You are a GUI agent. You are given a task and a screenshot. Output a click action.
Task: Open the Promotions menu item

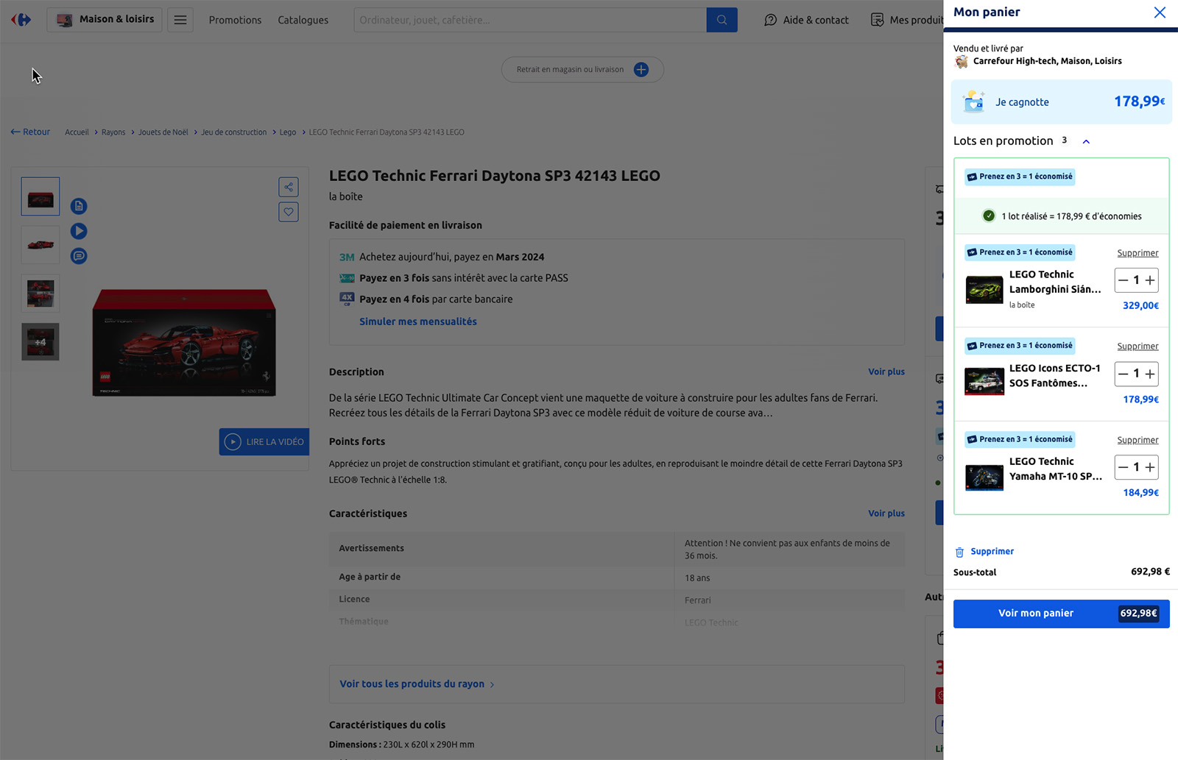click(x=235, y=20)
